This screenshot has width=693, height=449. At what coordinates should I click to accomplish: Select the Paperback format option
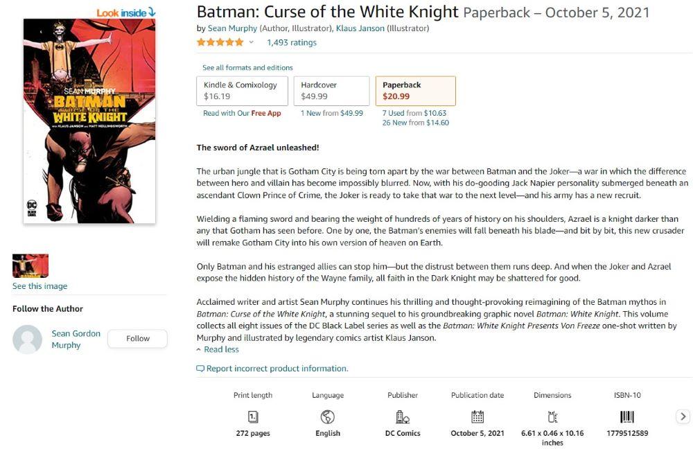tap(415, 91)
